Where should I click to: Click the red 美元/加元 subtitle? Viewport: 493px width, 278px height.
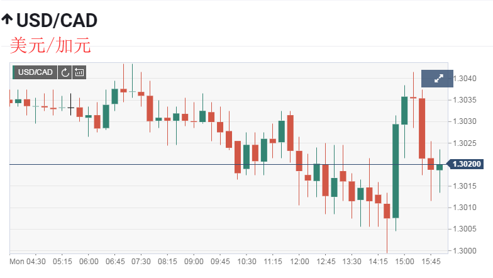(50, 45)
